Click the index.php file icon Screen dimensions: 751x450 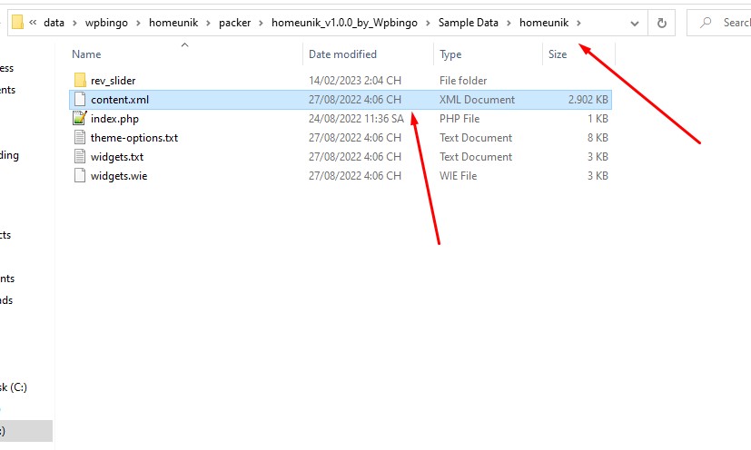point(80,118)
